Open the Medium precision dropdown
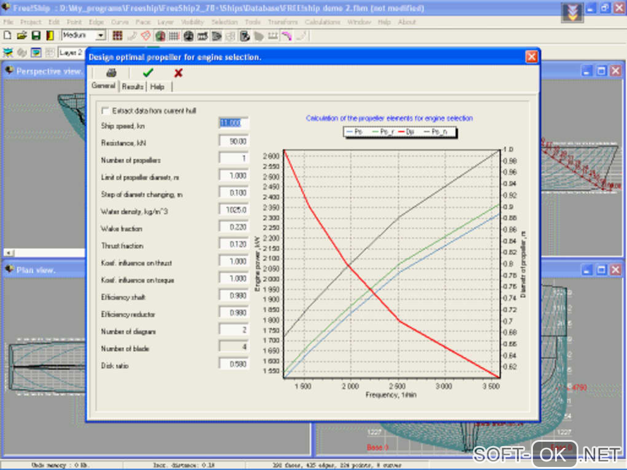 coord(101,36)
